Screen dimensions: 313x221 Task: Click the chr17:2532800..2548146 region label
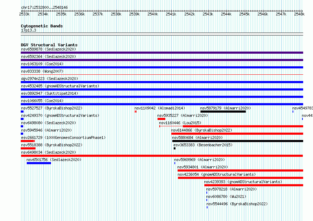(x=44, y=7)
